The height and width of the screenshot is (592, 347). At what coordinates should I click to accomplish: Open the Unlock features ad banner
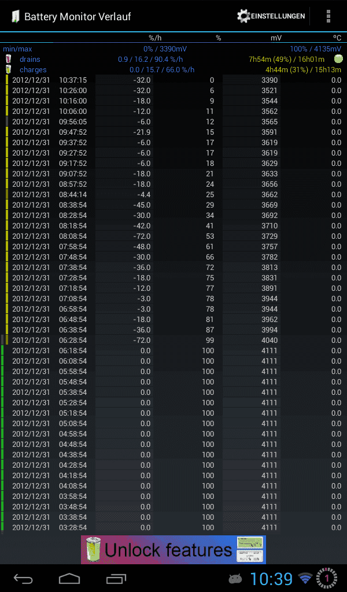click(173, 549)
